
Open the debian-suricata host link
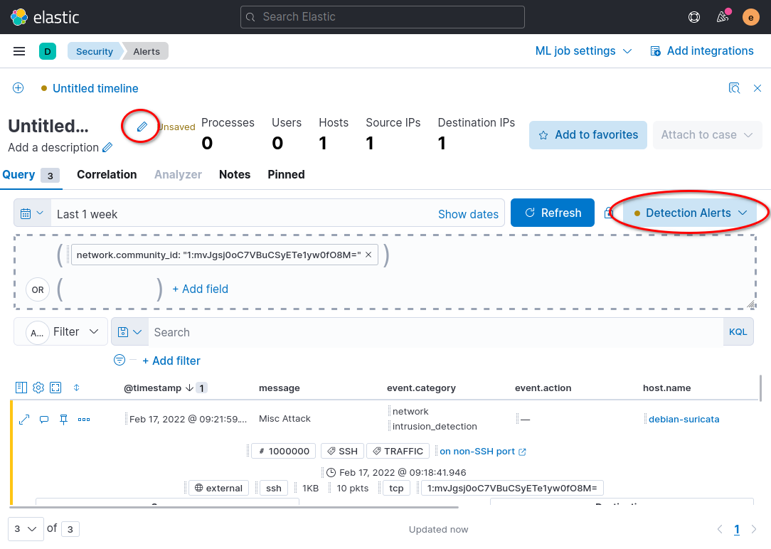coord(684,420)
